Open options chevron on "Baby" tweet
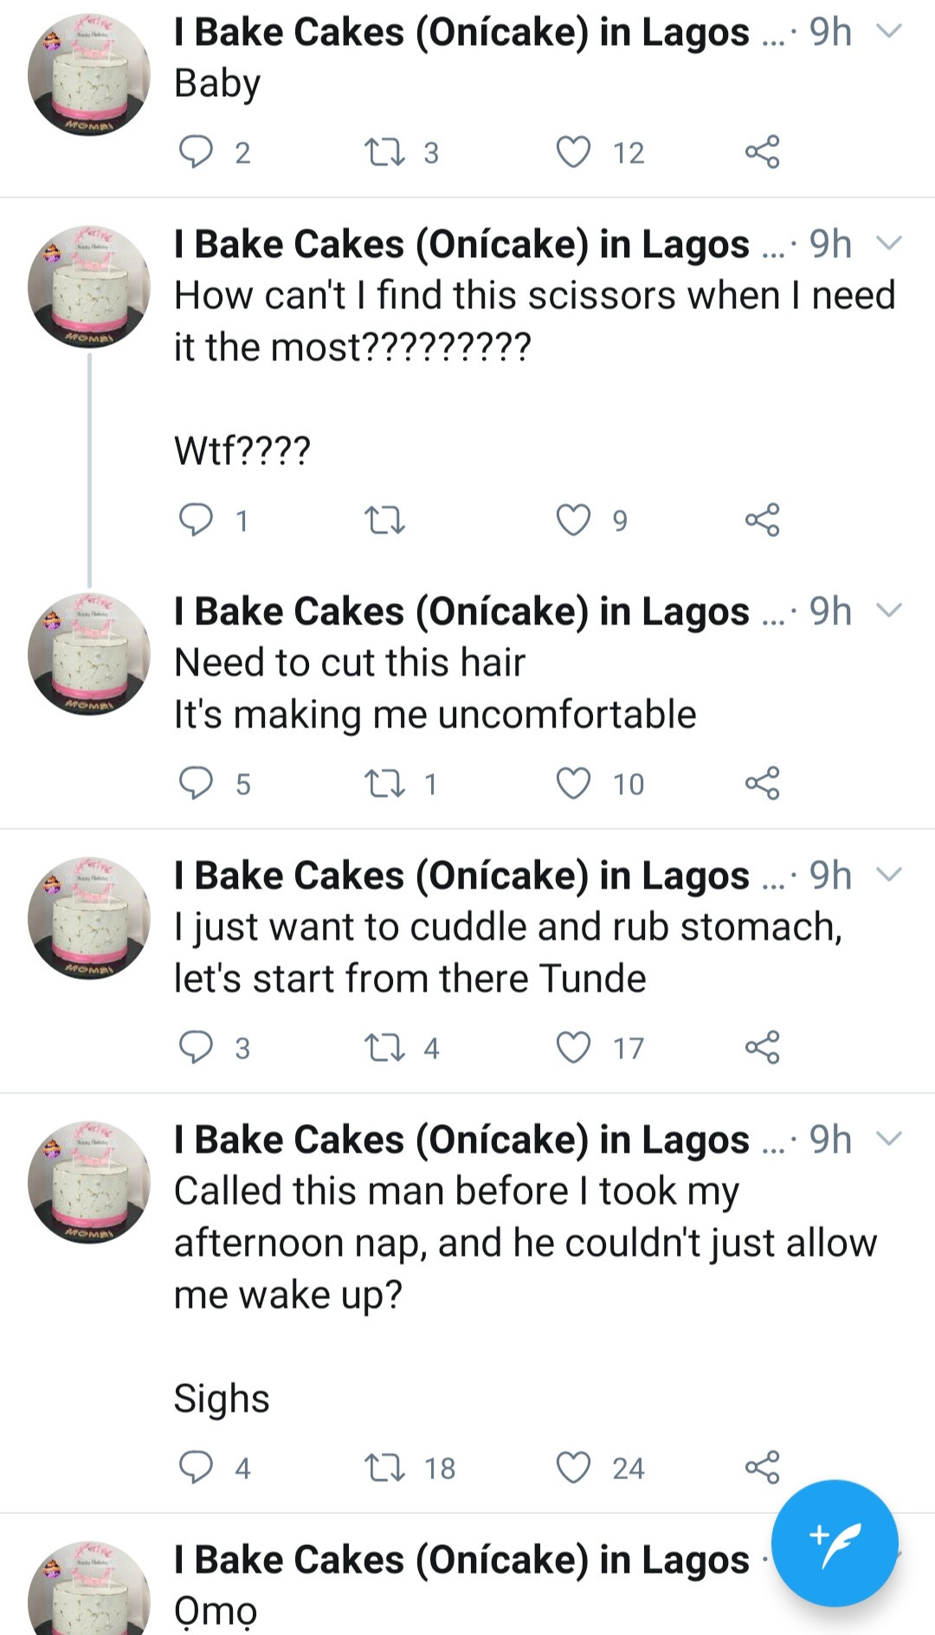This screenshot has width=935, height=1635. 889,32
